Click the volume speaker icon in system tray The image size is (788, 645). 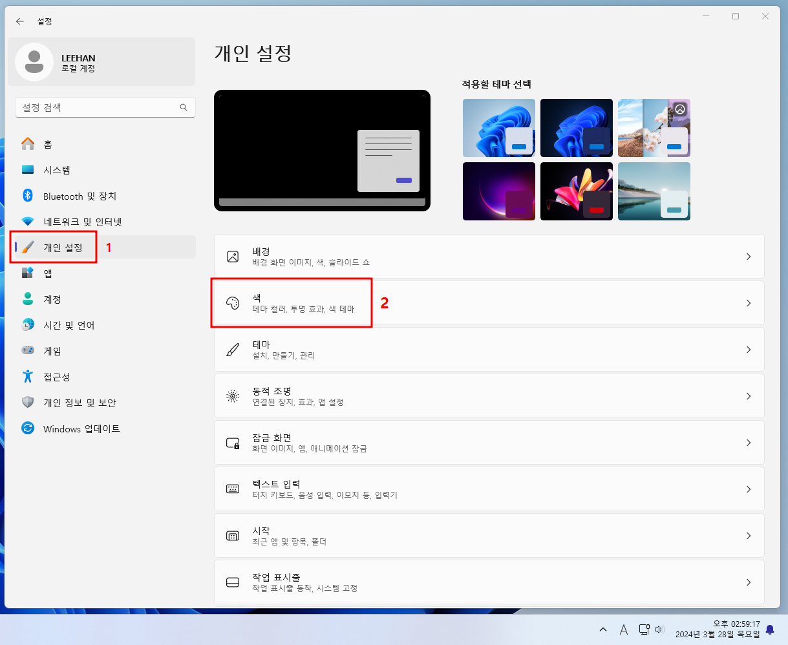point(659,628)
